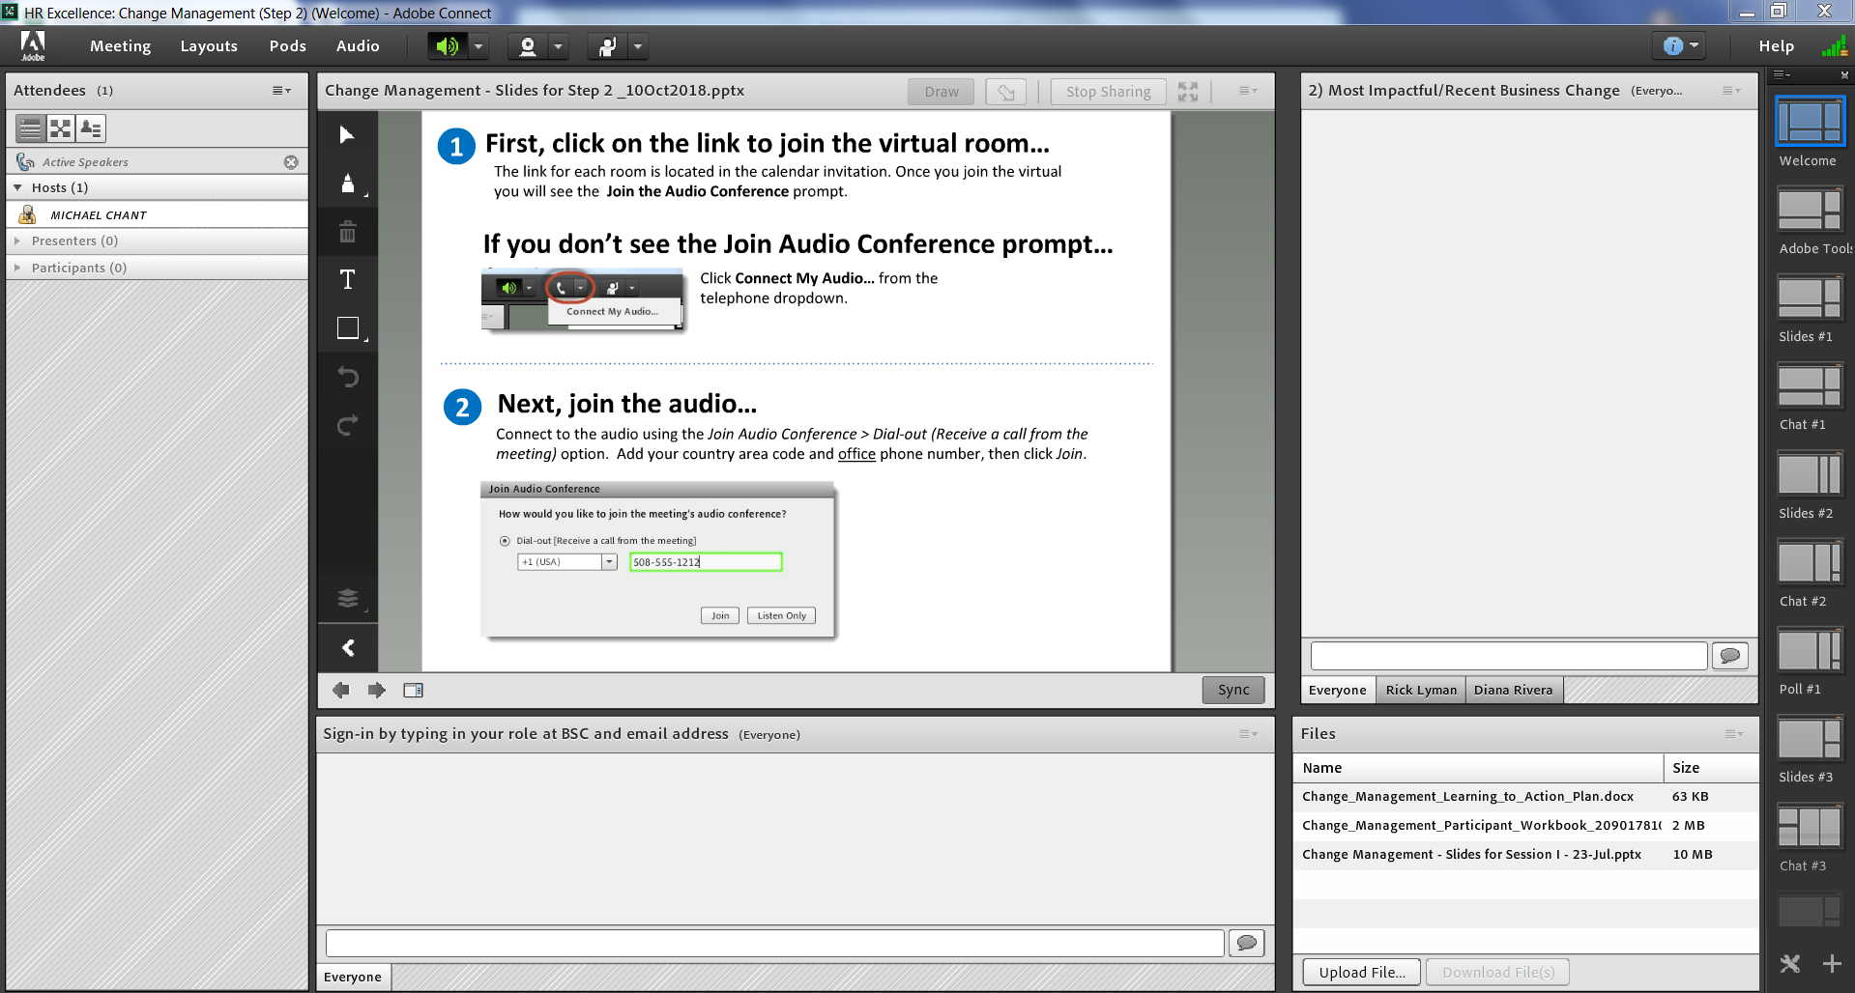Mute the speaker audio icon

pos(448,45)
